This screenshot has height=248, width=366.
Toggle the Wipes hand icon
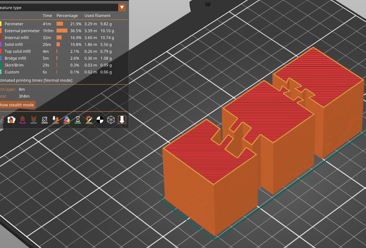[x=11, y=120]
